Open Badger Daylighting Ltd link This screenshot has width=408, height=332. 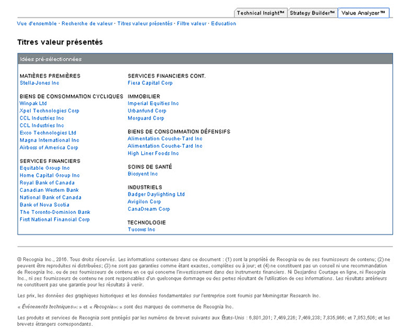click(156, 194)
